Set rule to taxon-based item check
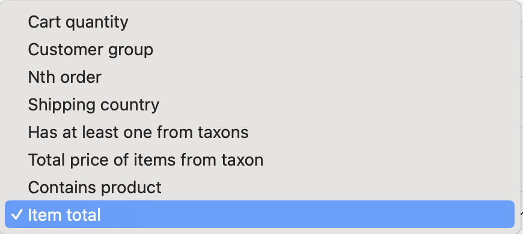Viewport: 523px width, 234px height. 260,133
